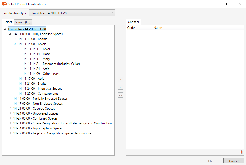Click the disabled Ok button
Image resolution: width=246 pixels, height=165 pixels.
(210, 161)
